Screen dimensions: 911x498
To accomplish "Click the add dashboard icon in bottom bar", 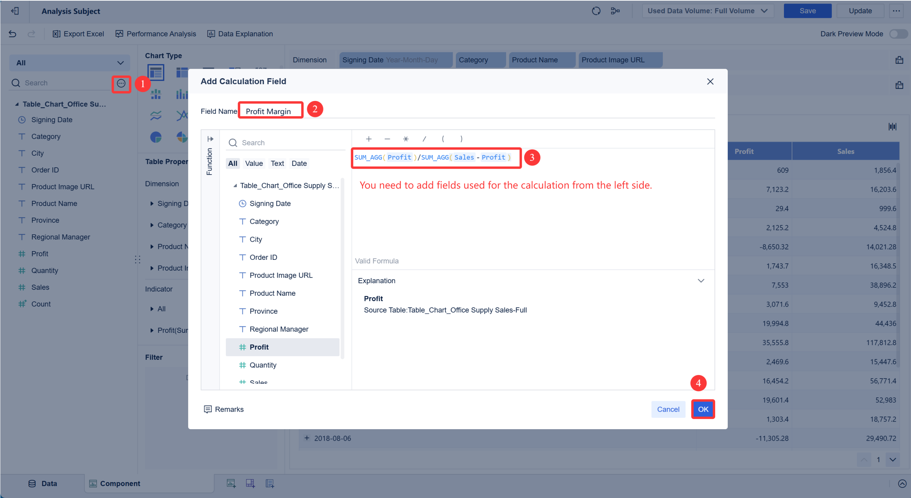I will [x=250, y=483].
